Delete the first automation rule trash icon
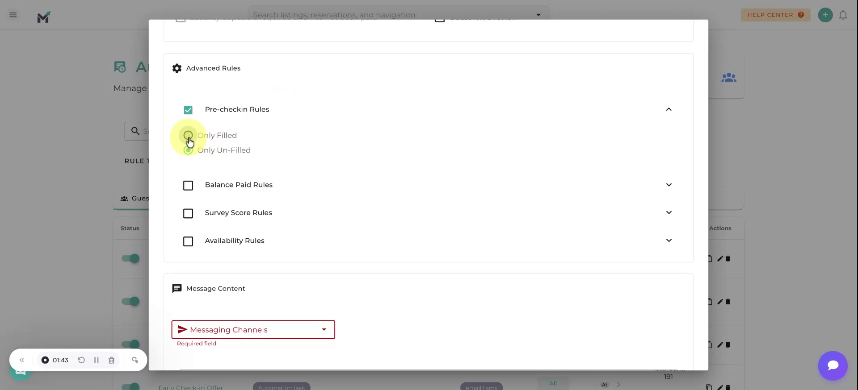Screen dimensions: 858x390 pos(728,259)
